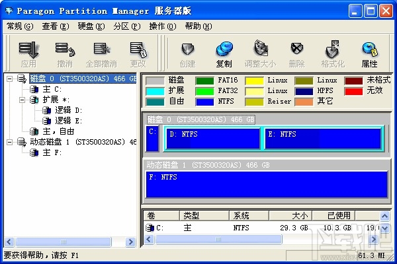Viewport: 397px width, 264px height.
Task: Open the 分区(P) menu
Action: coord(127,26)
